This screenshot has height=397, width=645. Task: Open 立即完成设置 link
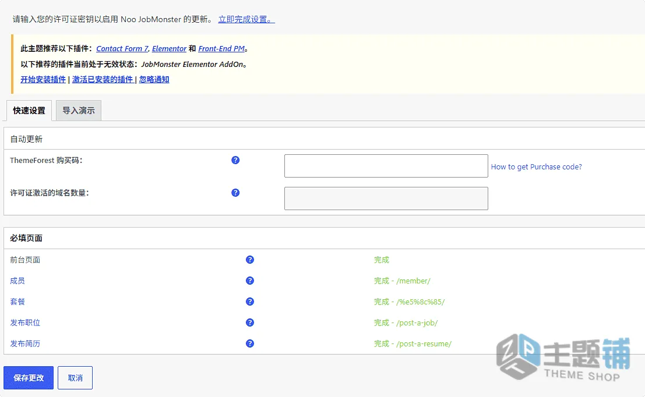pos(246,19)
